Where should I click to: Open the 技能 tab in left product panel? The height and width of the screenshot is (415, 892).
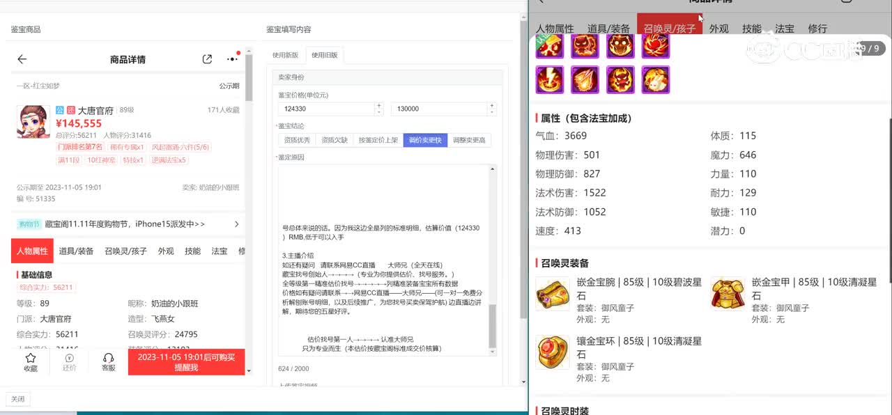pos(192,251)
